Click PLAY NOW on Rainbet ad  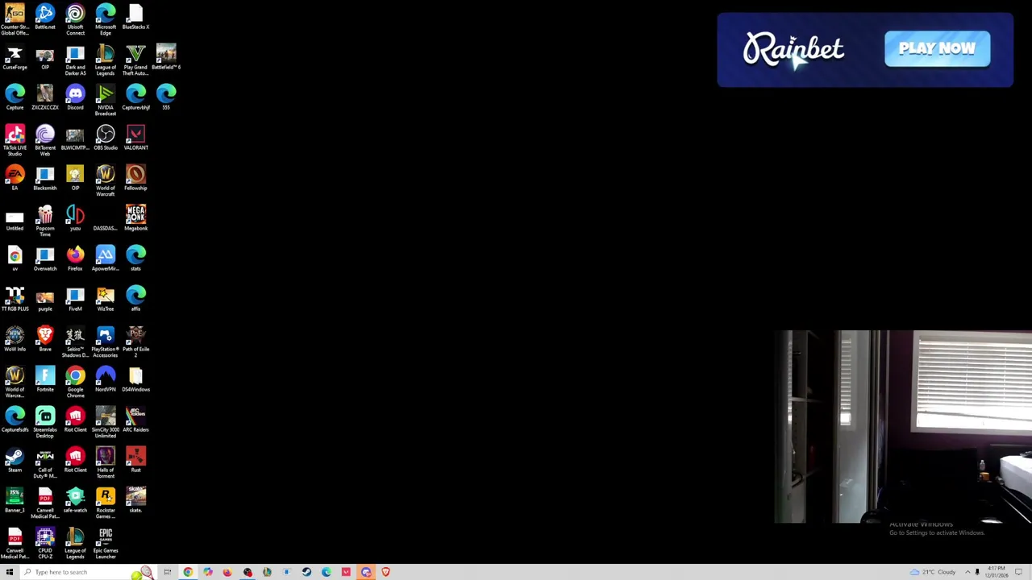click(937, 49)
